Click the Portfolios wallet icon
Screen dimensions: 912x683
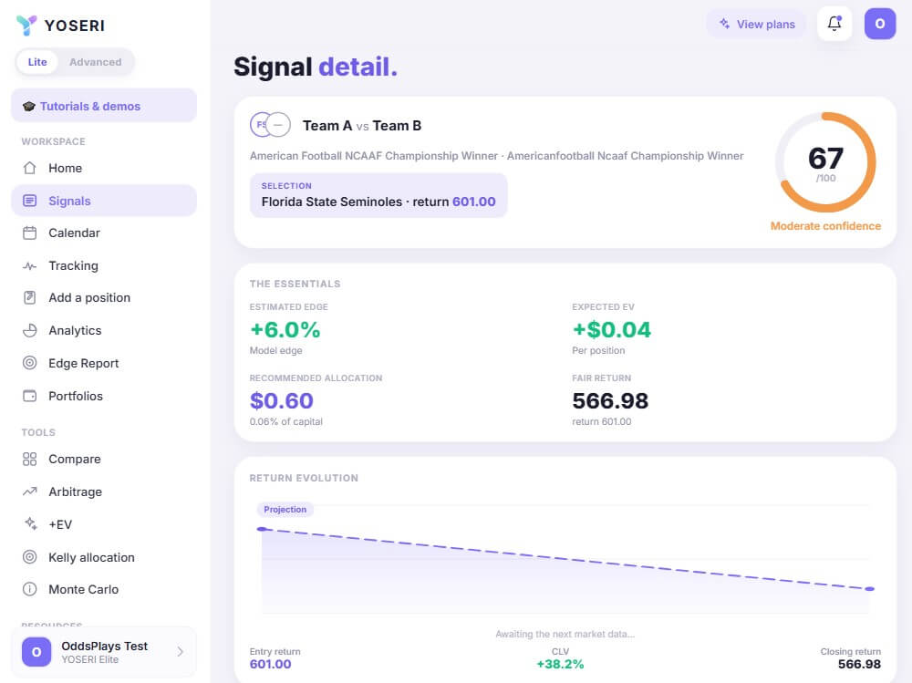pos(30,396)
